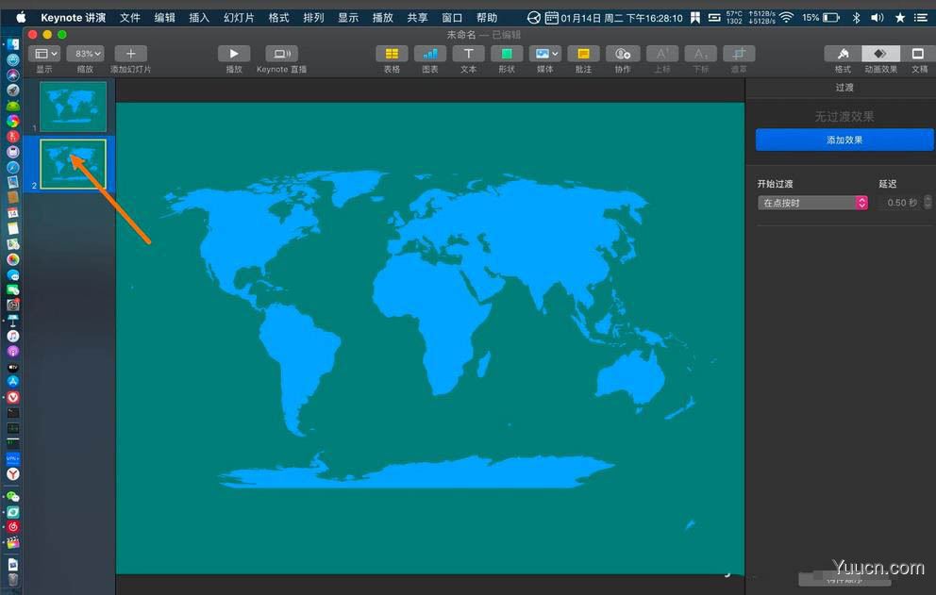Open Vivaldi browser icon in dock
The width and height of the screenshot is (936, 595).
(x=13, y=398)
